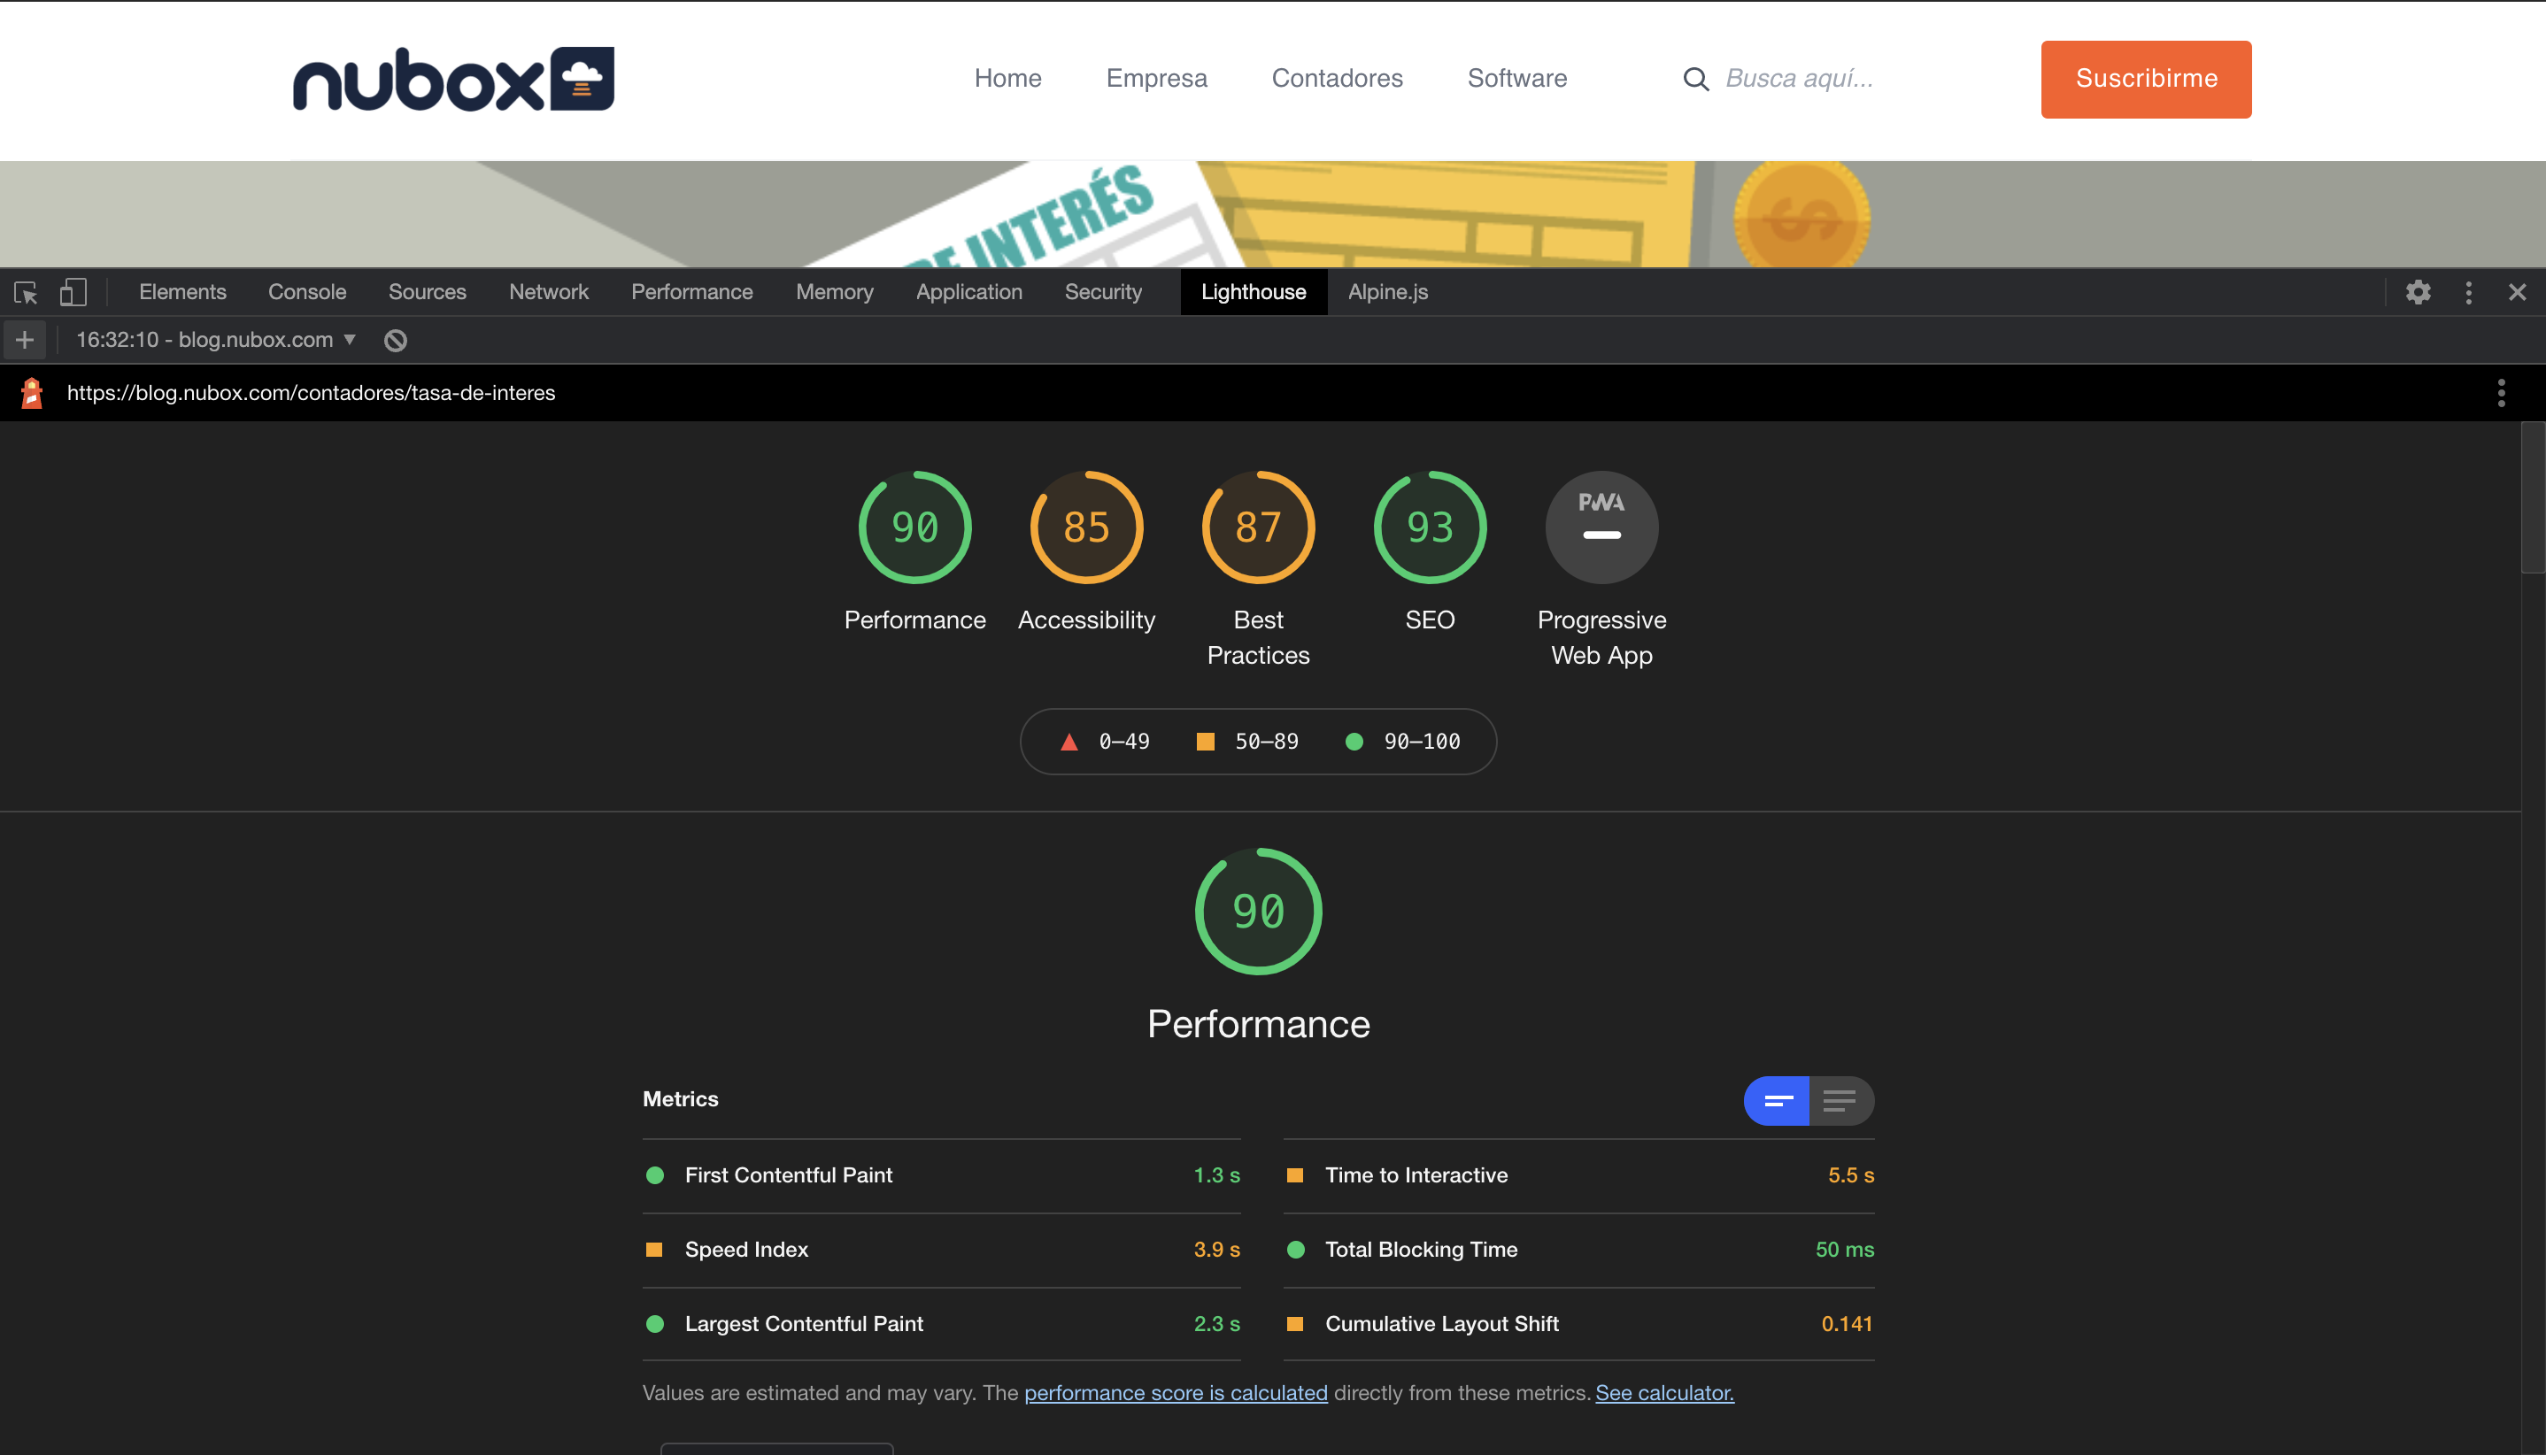
Task: Click the Suscribirme button
Action: click(x=2145, y=79)
